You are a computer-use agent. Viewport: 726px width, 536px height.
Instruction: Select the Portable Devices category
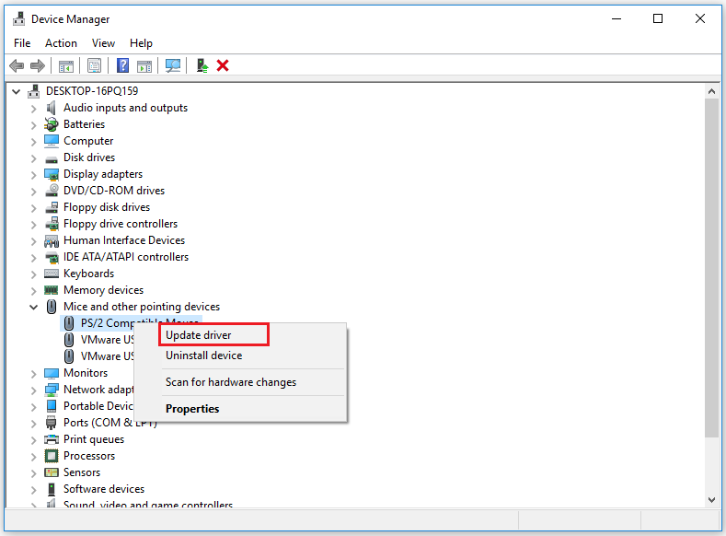coord(98,406)
